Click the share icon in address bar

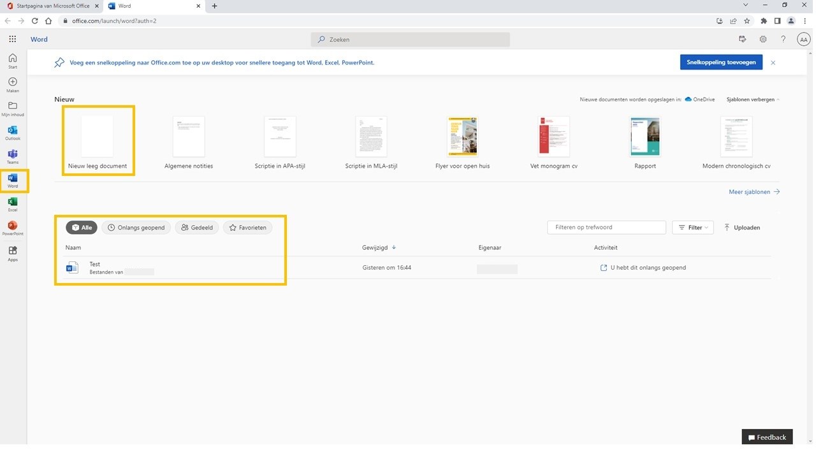point(733,21)
